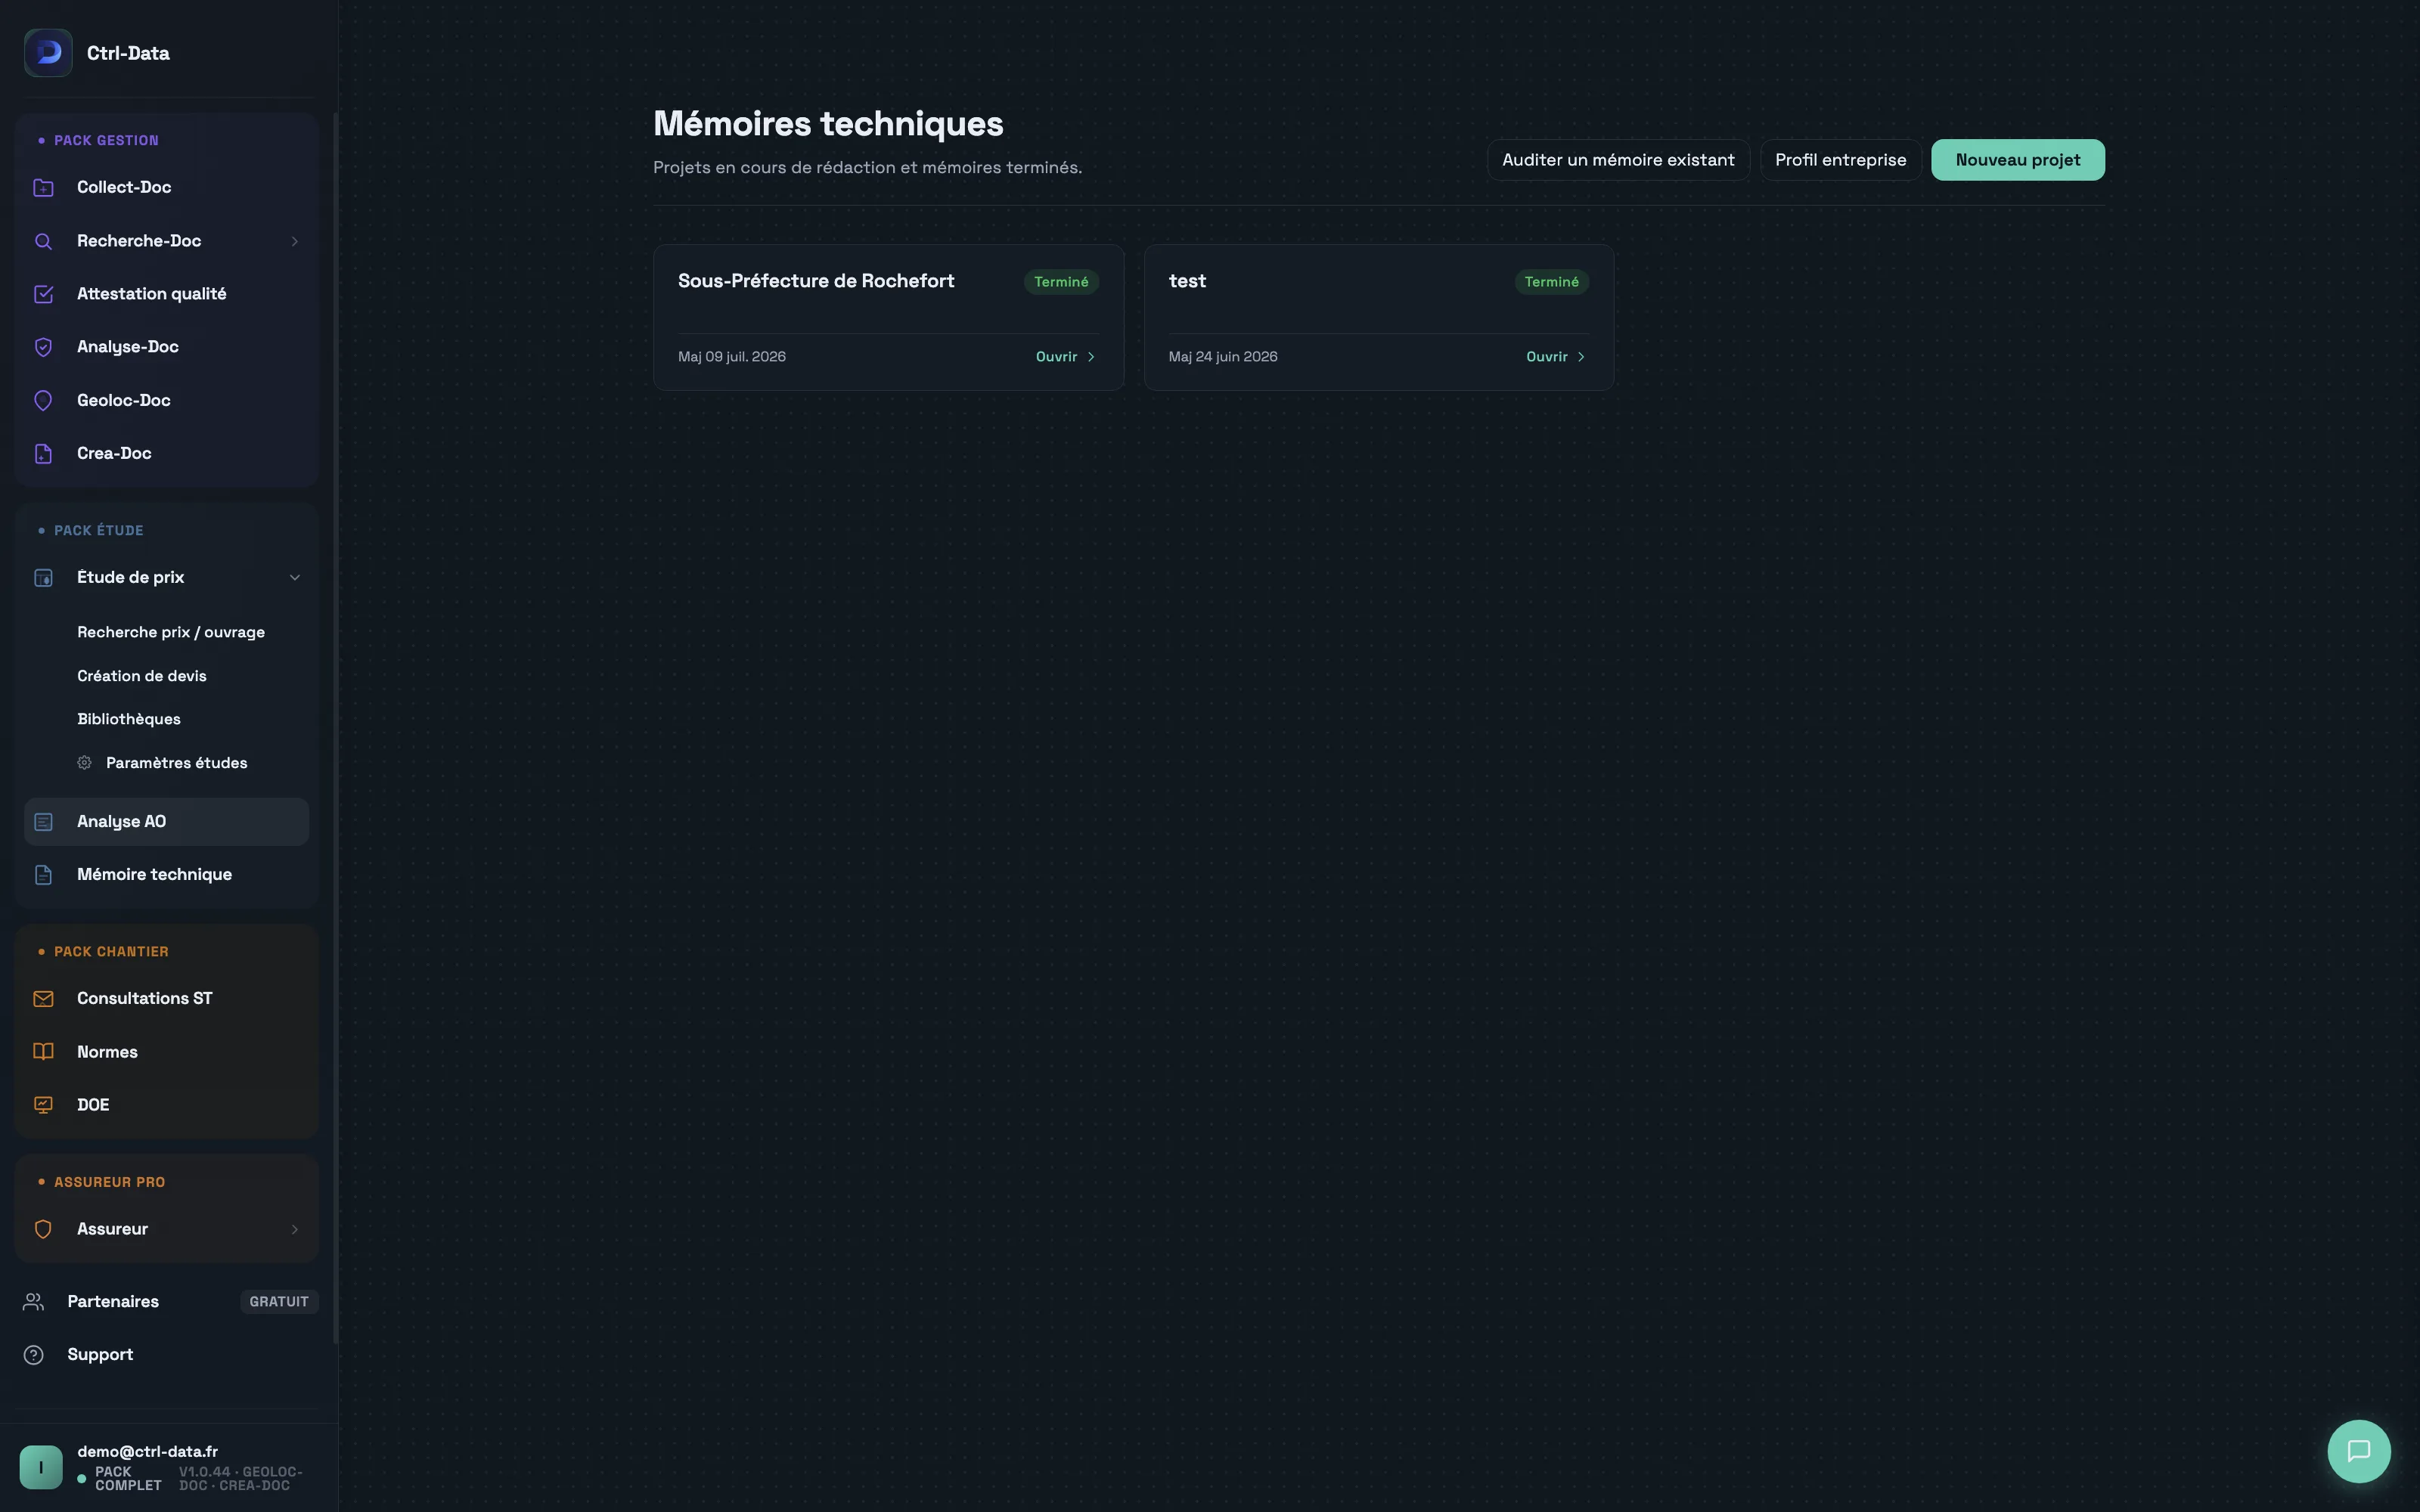Click the Paramètres études gear icon
2420x1512 pixels.
pyautogui.click(x=84, y=763)
